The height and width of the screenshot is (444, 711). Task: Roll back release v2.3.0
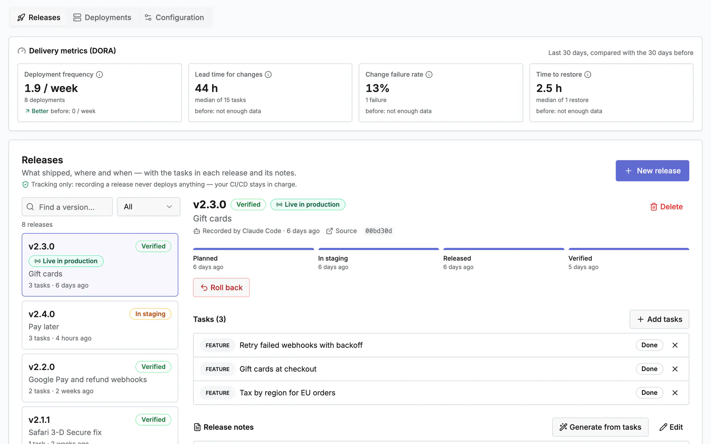point(221,288)
